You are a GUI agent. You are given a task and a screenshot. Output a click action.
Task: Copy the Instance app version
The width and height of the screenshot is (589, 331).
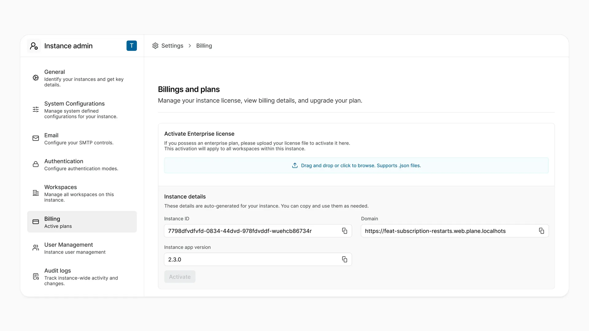coord(345,259)
